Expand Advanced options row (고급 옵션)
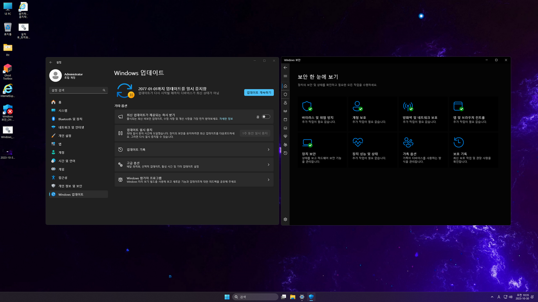The width and height of the screenshot is (538, 302). pyautogui.click(x=194, y=165)
